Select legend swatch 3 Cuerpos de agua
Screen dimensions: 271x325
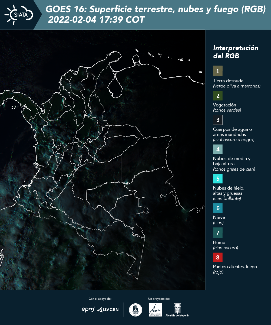pos(218,120)
